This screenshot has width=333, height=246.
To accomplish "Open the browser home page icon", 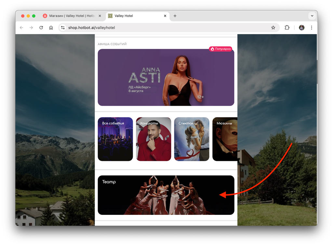I will click(51, 28).
